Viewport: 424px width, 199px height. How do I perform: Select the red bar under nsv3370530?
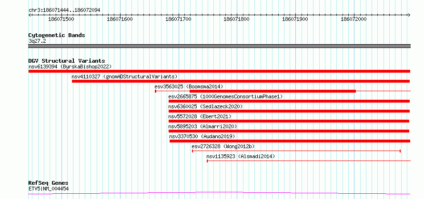pyautogui.click(x=290, y=141)
